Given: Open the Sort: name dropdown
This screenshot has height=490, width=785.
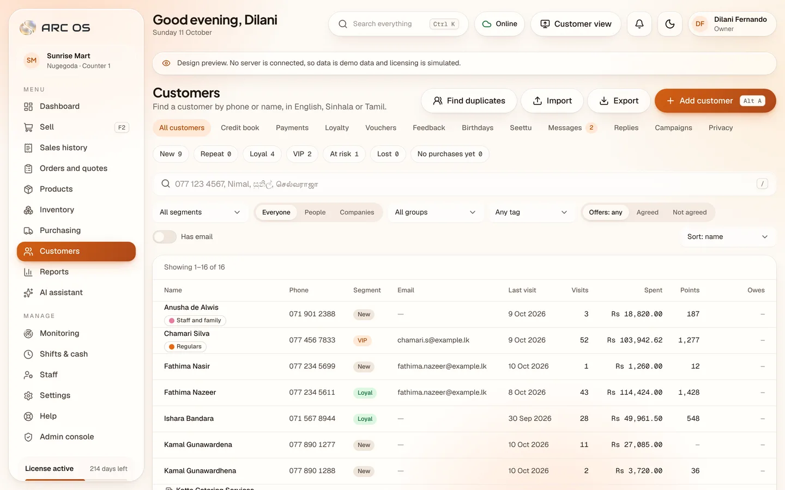Looking at the screenshot, I should (x=728, y=237).
